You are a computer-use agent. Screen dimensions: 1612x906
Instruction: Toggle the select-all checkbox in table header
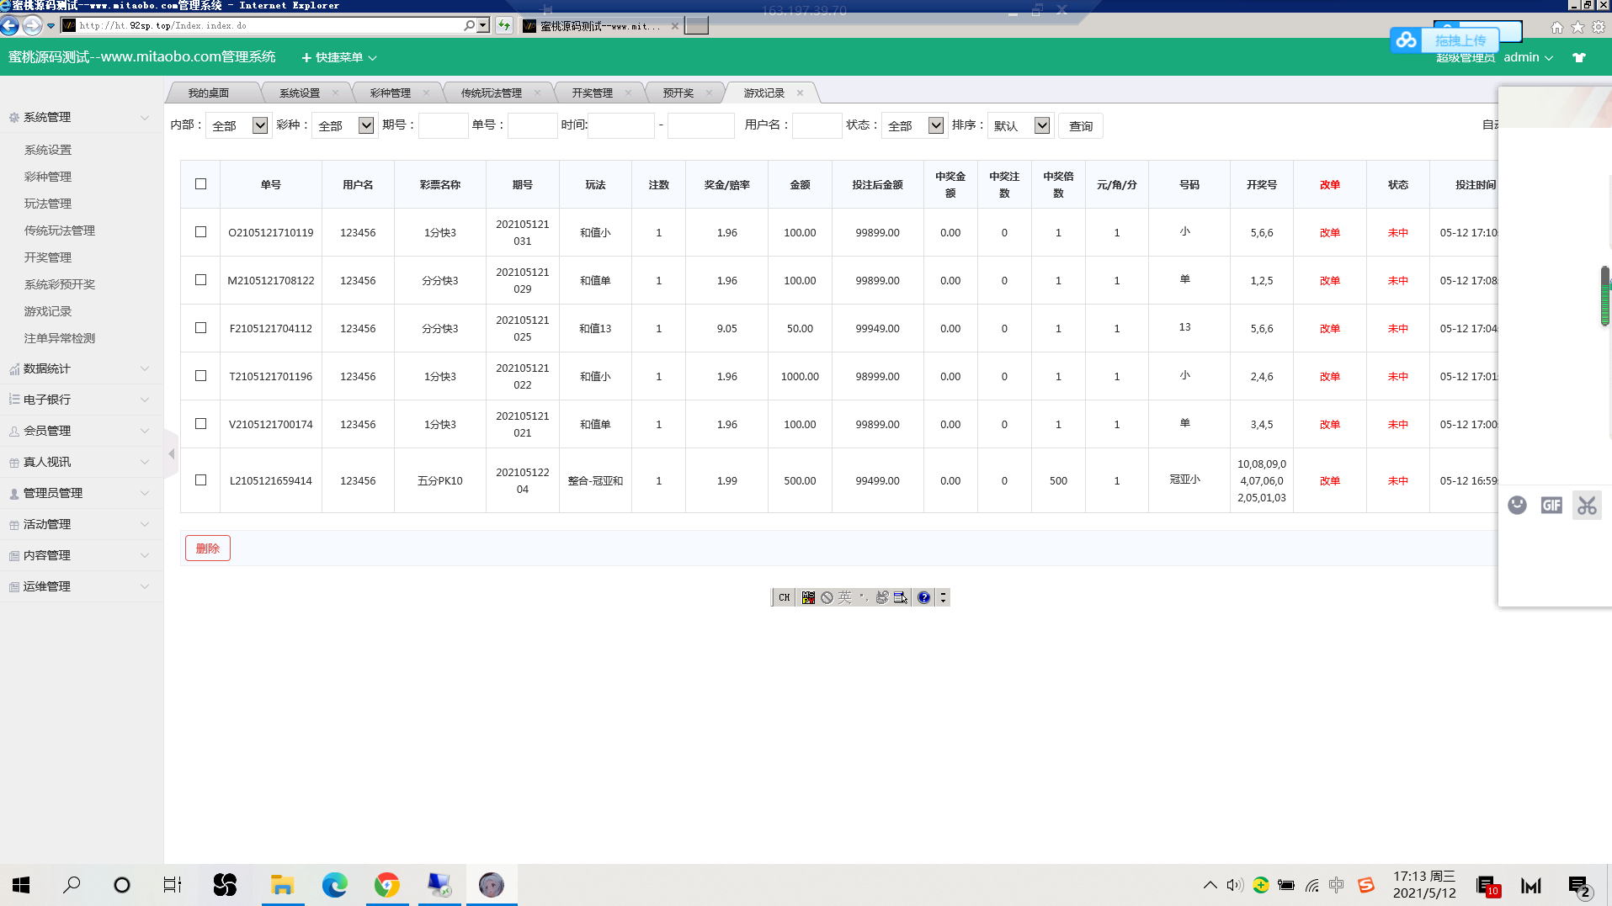tap(200, 184)
